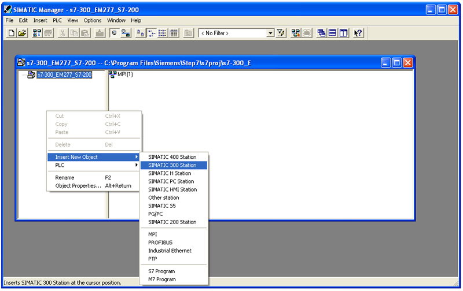Click the New Project toolbar icon
Image resolution: width=463 pixels, height=291 pixels.
click(12, 33)
